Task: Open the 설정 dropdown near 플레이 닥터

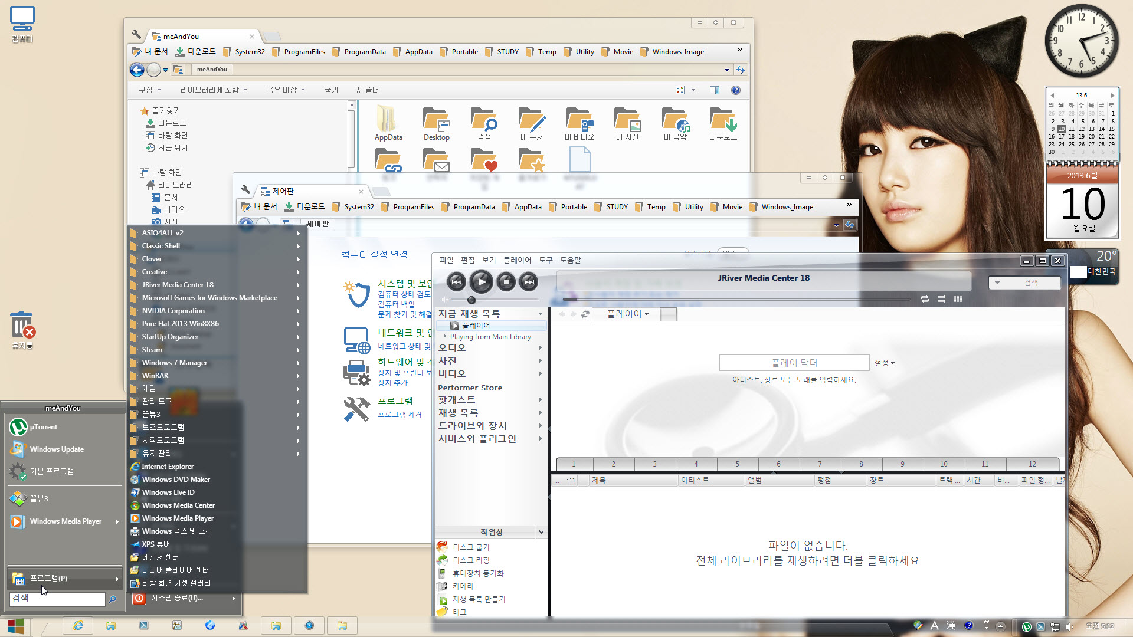Action: pos(884,363)
